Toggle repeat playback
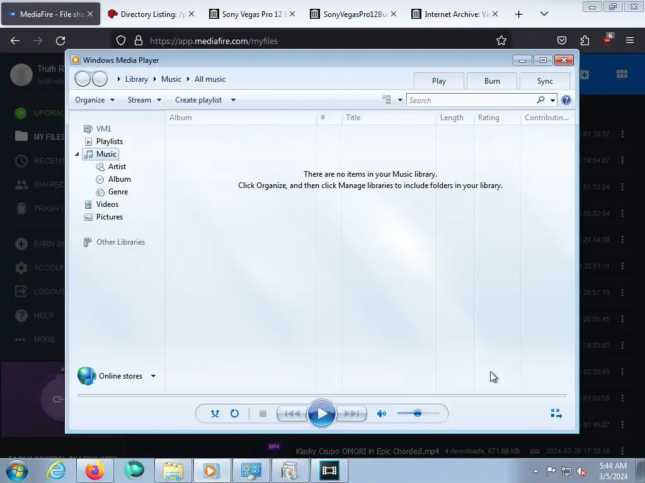645x483 pixels. coord(234,414)
